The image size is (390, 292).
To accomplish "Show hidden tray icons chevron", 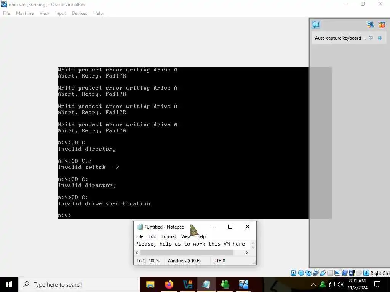I will pyautogui.click(x=313, y=284).
